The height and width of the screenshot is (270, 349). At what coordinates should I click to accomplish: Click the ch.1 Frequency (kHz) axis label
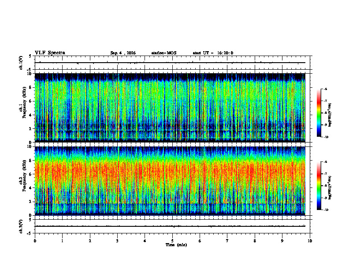(22, 108)
